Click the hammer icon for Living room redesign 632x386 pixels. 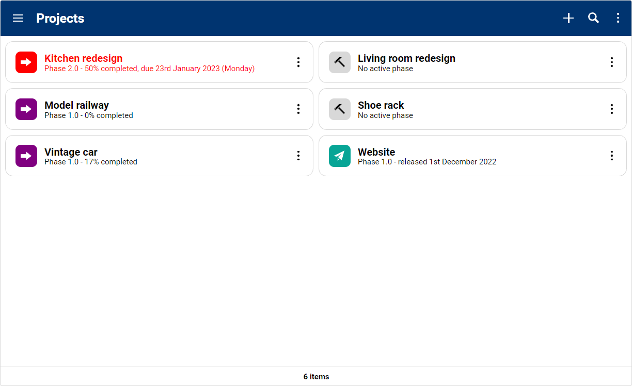[x=340, y=62]
